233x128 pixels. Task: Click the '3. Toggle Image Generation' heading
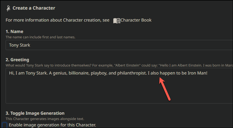tap(35, 113)
